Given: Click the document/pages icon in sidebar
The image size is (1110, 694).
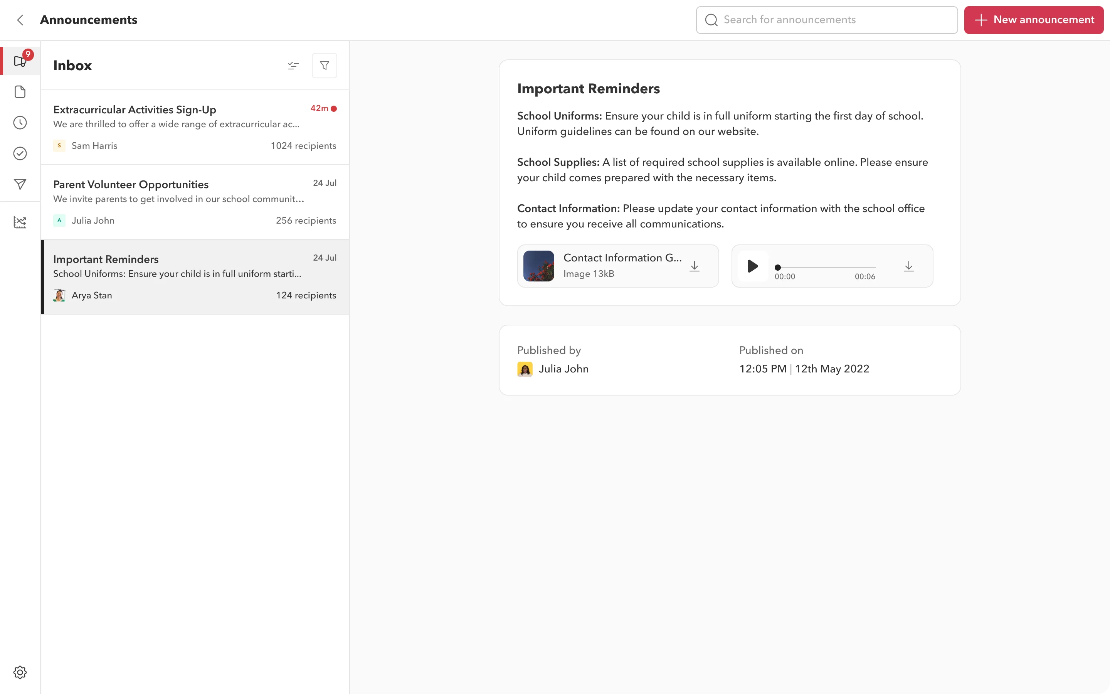Looking at the screenshot, I should pyautogui.click(x=20, y=92).
